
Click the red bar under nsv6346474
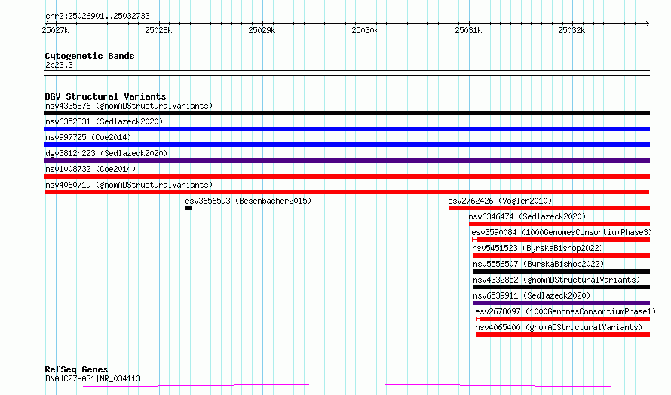559,224
